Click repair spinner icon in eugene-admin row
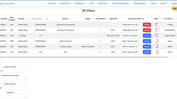 157,35
